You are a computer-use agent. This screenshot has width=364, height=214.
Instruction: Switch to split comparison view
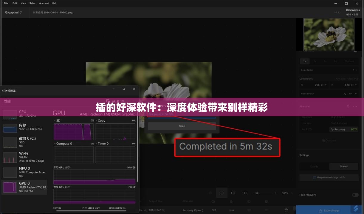(x=233, y=193)
